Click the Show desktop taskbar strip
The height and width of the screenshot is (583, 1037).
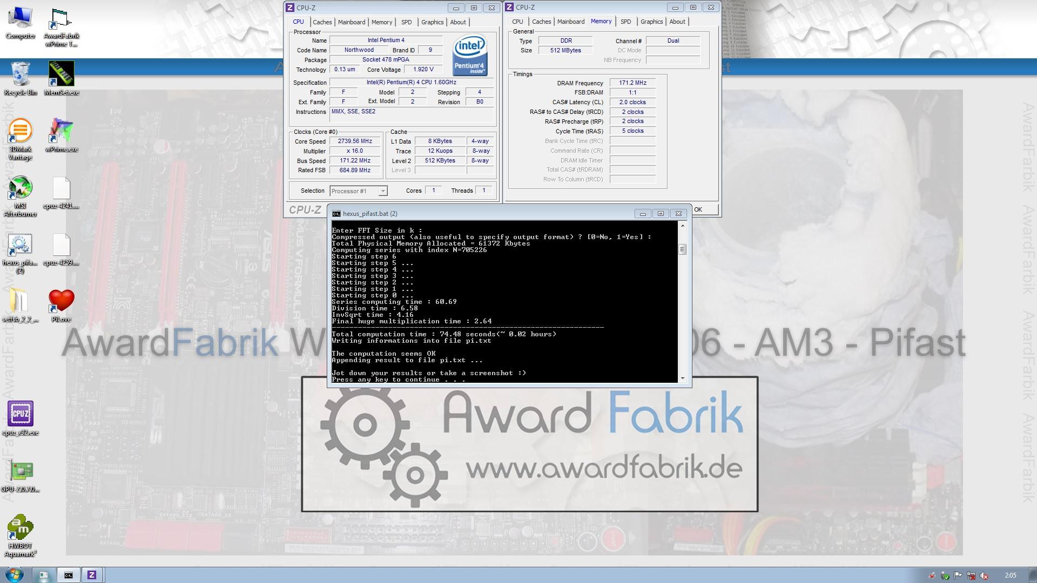tap(1033, 575)
